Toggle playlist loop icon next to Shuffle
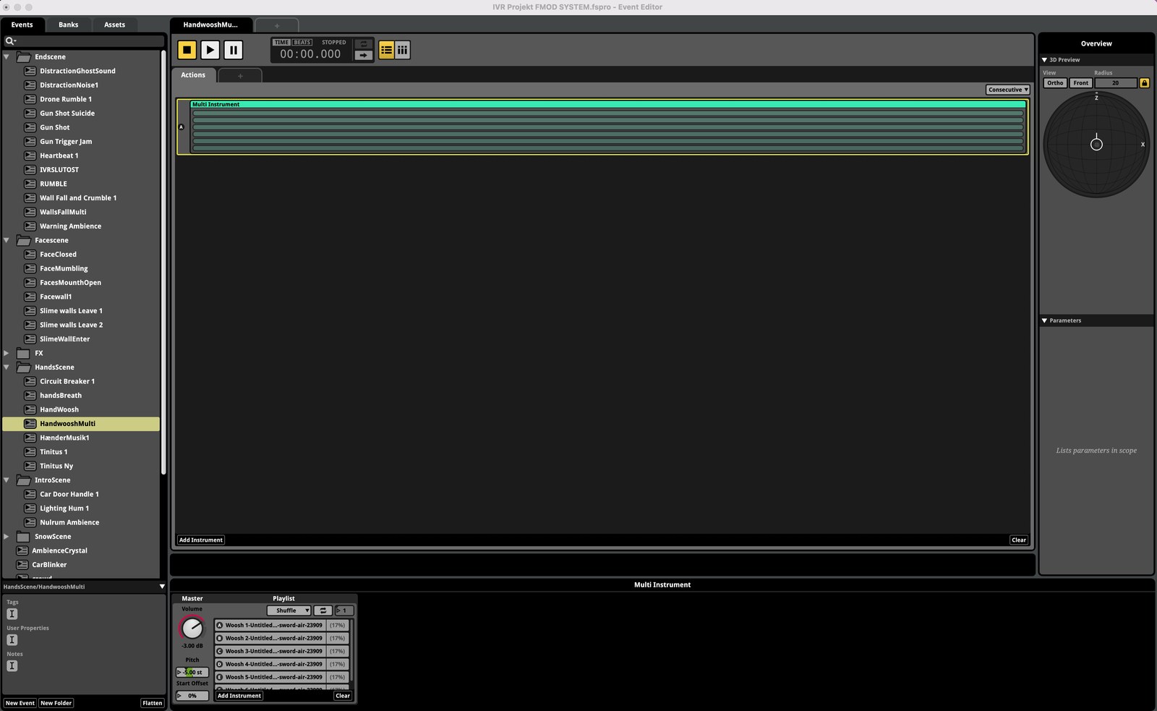The height and width of the screenshot is (711, 1157). coord(323,610)
